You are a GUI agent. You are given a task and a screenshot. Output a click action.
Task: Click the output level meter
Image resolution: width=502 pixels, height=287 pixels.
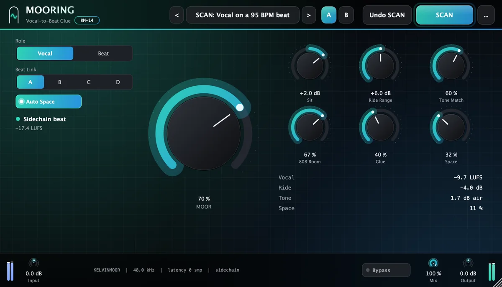(x=492, y=271)
